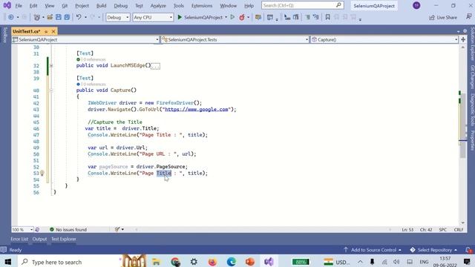Click the Windows Start button

8,262
